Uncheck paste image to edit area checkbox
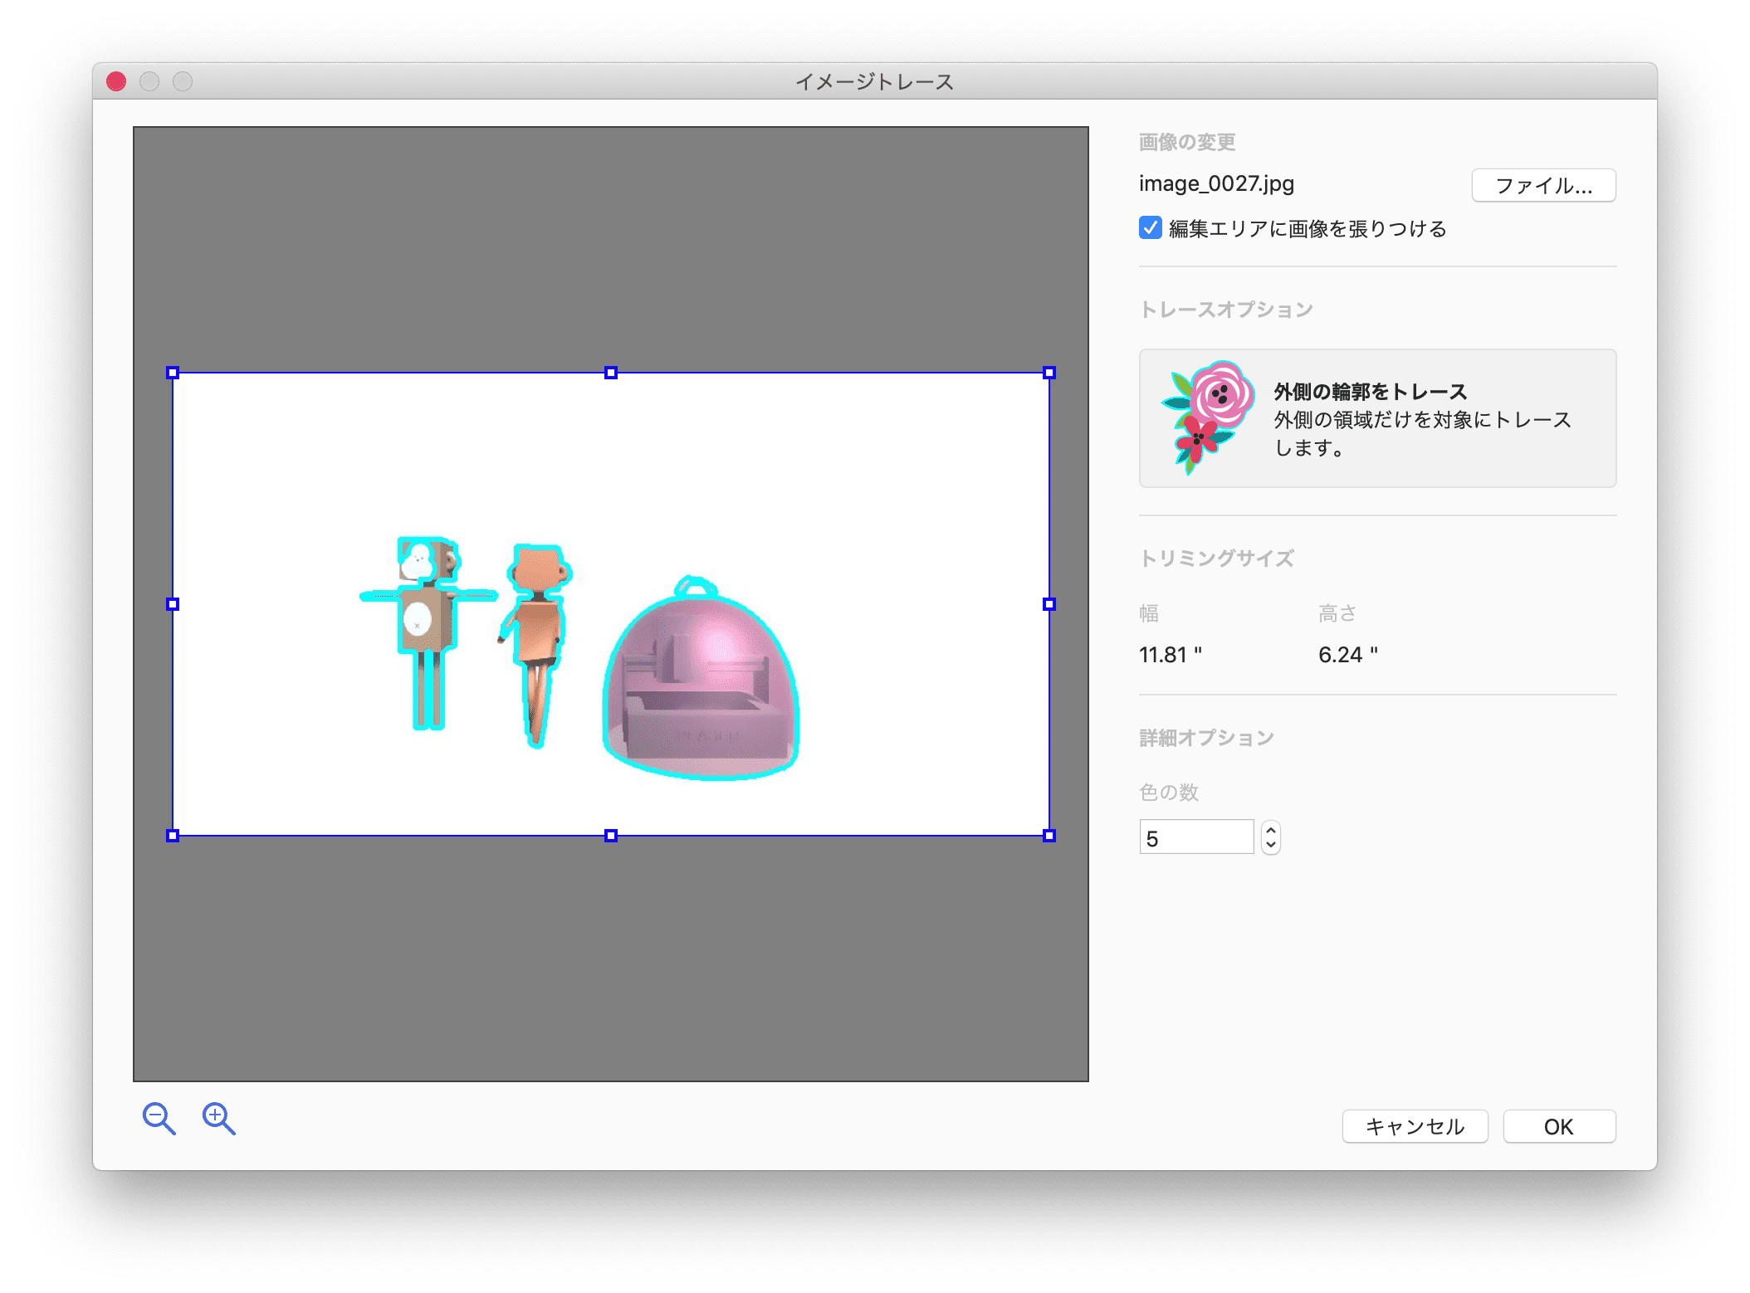This screenshot has width=1750, height=1293. pyautogui.click(x=1150, y=228)
